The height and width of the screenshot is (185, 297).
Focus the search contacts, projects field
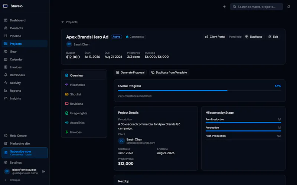(x=257, y=7)
